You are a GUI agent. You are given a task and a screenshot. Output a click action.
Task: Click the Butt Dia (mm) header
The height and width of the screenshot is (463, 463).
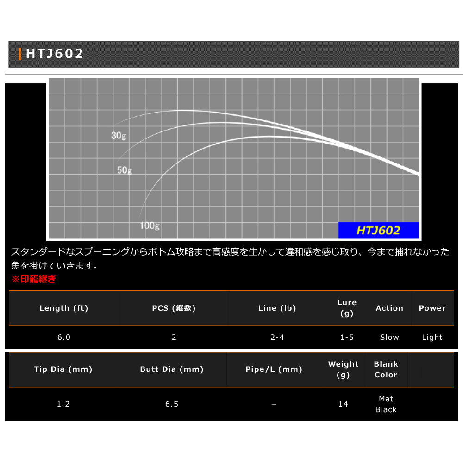[172, 369]
